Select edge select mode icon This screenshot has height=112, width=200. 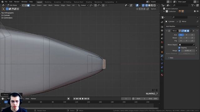pos(26,5)
